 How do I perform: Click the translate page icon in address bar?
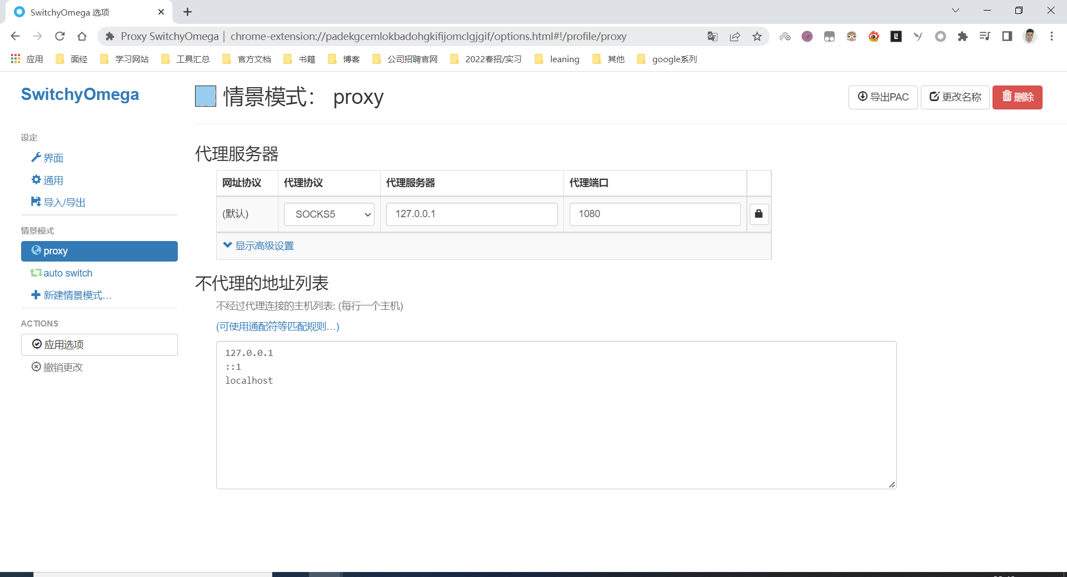(x=712, y=37)
